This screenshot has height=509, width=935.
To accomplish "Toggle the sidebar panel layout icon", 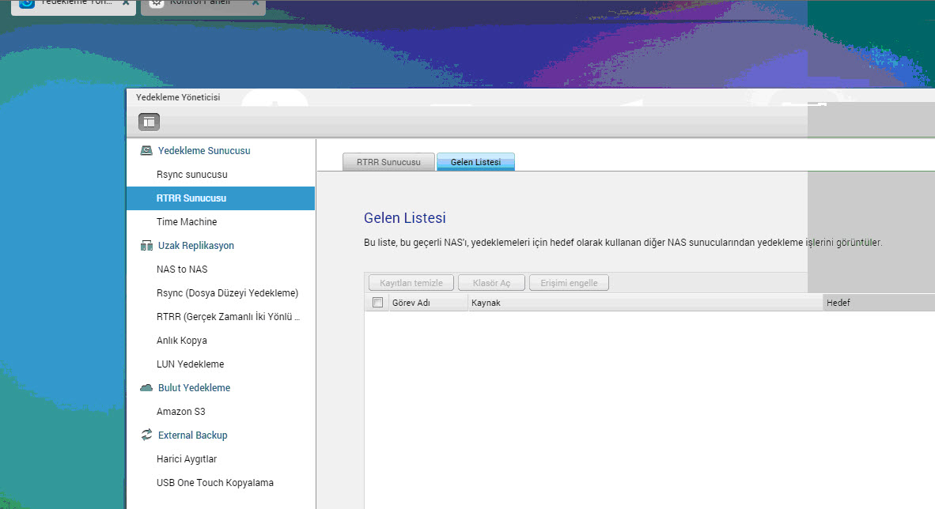I will [x=149, y=123].
